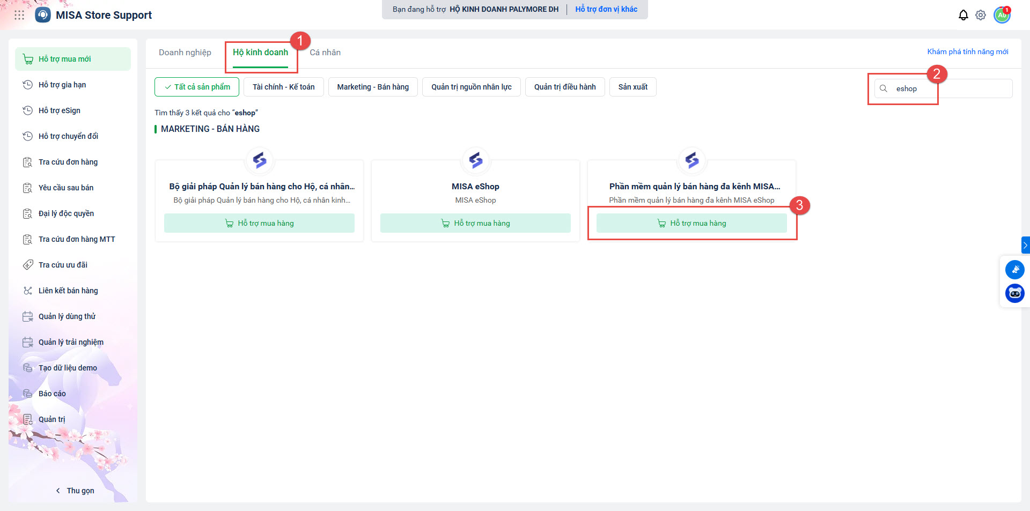
Task: Click the calendar icon beside Quản lý trải nghiệm
Action: point(28,342)
